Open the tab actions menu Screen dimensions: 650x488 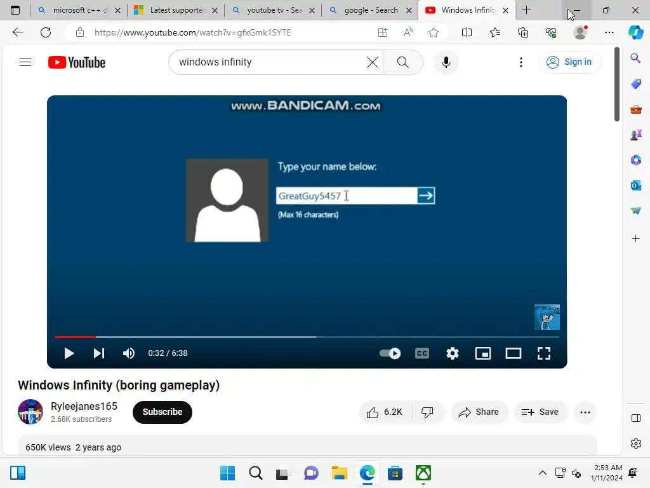click(15, 10)
